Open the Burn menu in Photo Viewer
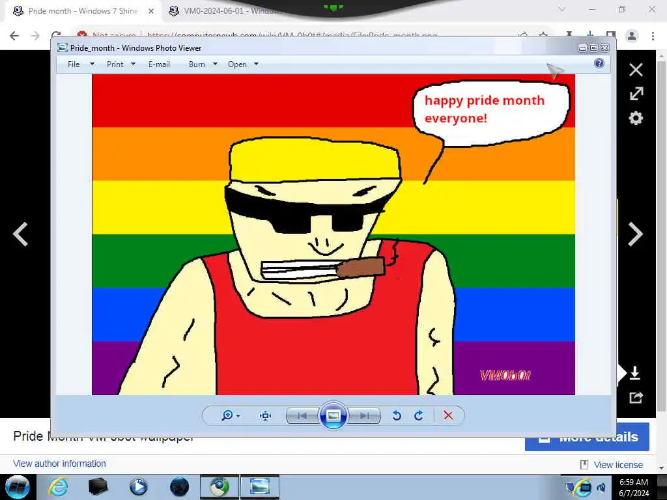This screenshot has width=667, height=500. 197,64
